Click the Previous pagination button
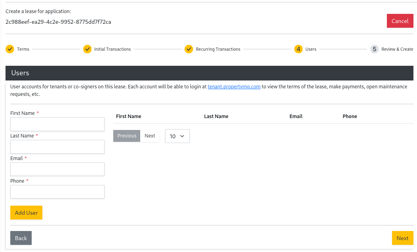 pyautogui.click(x=127, y=136)
